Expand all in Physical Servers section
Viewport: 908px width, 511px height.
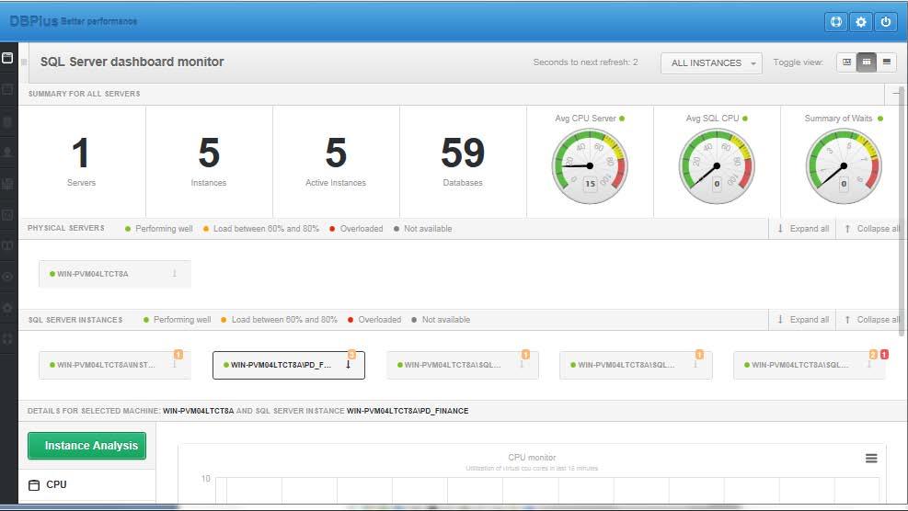tap(803, 229)
